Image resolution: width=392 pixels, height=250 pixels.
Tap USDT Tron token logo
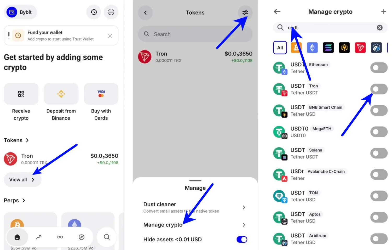280,89
